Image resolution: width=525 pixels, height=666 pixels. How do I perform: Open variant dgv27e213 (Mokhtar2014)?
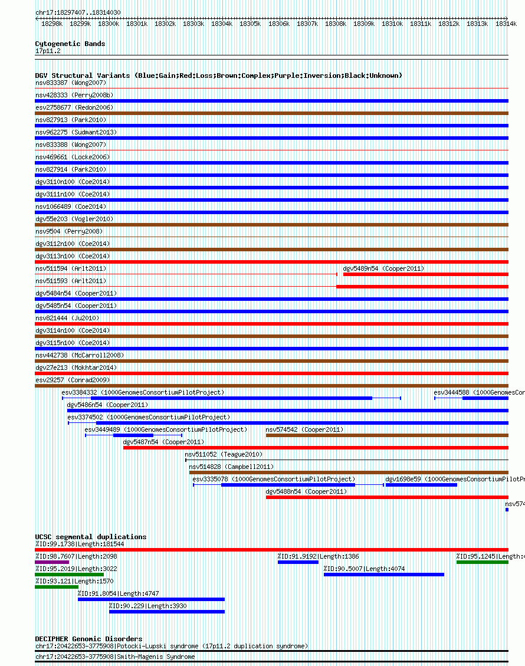(76, 368)
